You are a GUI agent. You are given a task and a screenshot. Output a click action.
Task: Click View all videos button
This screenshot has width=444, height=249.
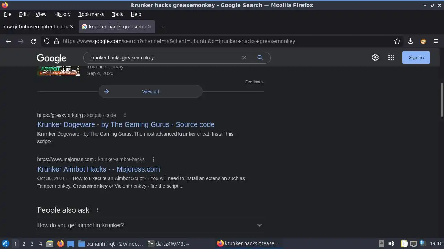pos(150,92)
